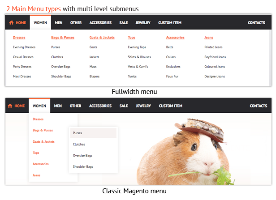Select Tunics link
Viewport: 276px width, 200px height.
click(132, 77)
